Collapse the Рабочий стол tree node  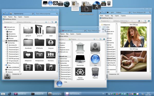4,27
